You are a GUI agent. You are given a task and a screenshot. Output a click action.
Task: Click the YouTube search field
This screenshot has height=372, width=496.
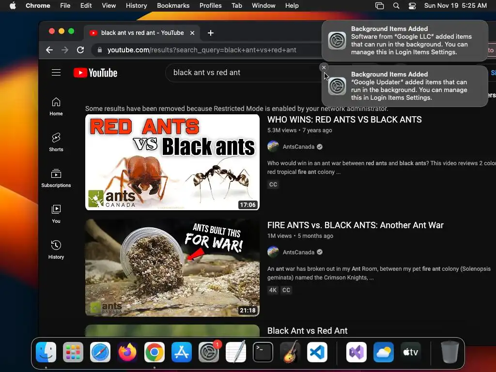pyautogui.click(x=244, y=73)
